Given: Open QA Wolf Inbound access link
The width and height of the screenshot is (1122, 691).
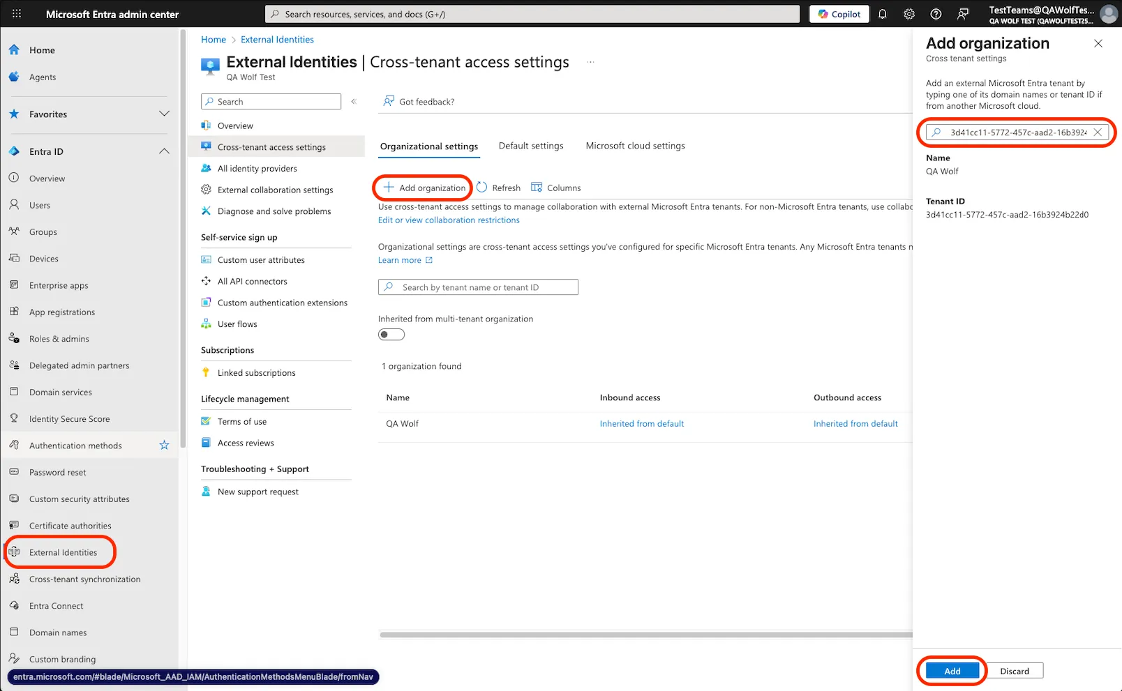Looking at the screenshot, I should tap(642, 424).
